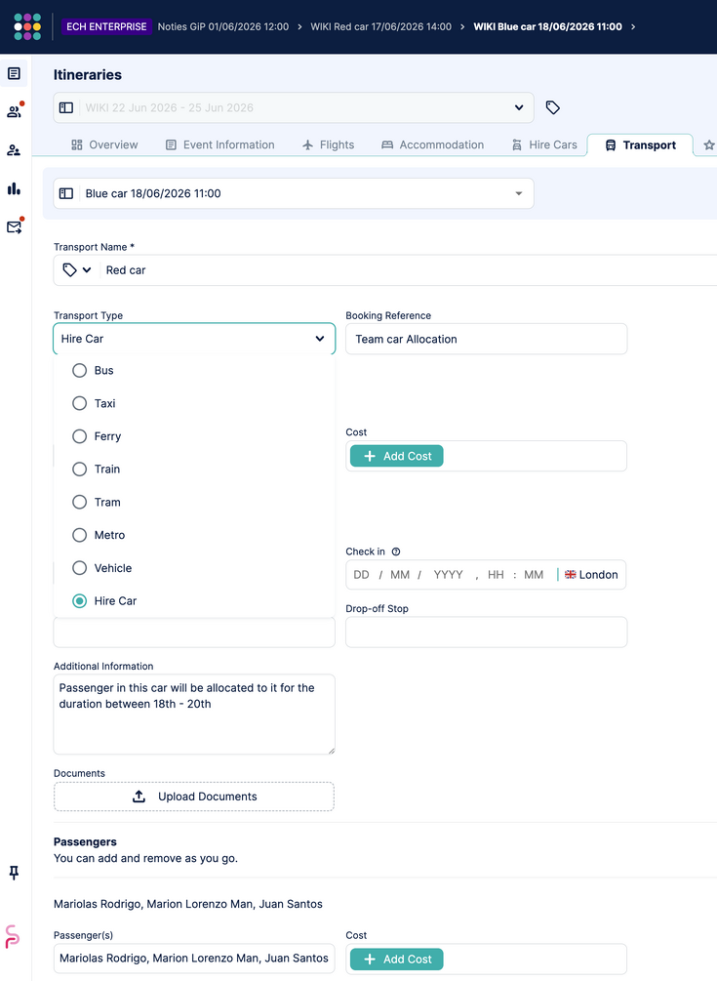The height and width of the screenshot is (981, 717).
Task: Expand the WIKI 22 Jun 2026 itinerary dropdown
Action: tap(294, 107)
